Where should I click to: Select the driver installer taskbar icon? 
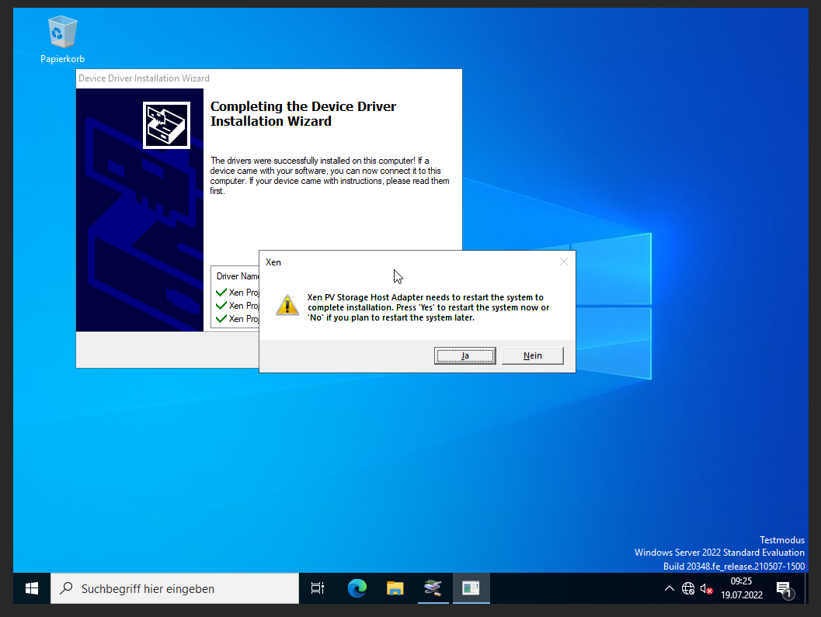pos(433,588)
